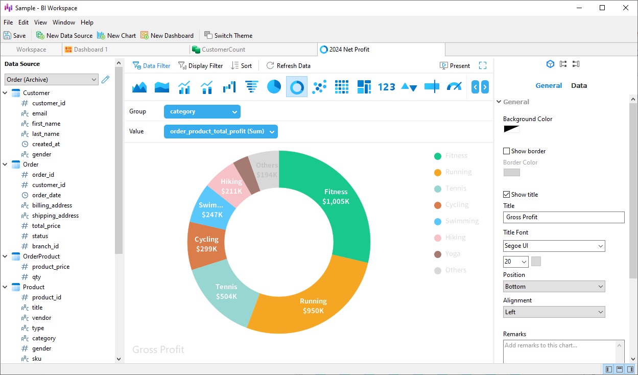Toggle the leftmost status bar panel icon

[x=608, y=369]
